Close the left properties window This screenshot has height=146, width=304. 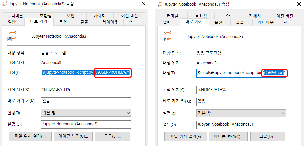tap(144, 4)
